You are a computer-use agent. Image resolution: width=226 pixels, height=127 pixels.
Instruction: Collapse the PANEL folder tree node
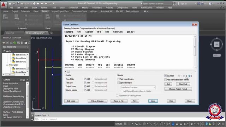[x=7, y=65]
